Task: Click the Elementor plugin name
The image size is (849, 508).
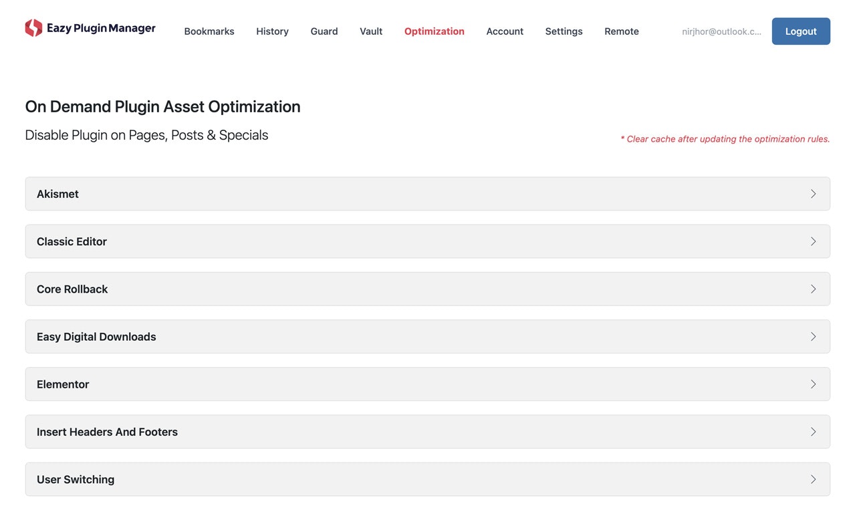Action: tap(63, 384)
